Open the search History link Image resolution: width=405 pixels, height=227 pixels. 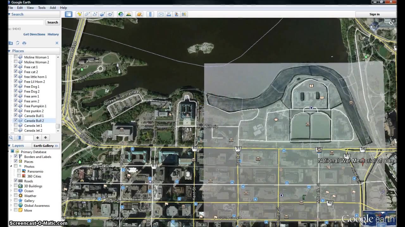pyautogui.click(x=53, y=34)
